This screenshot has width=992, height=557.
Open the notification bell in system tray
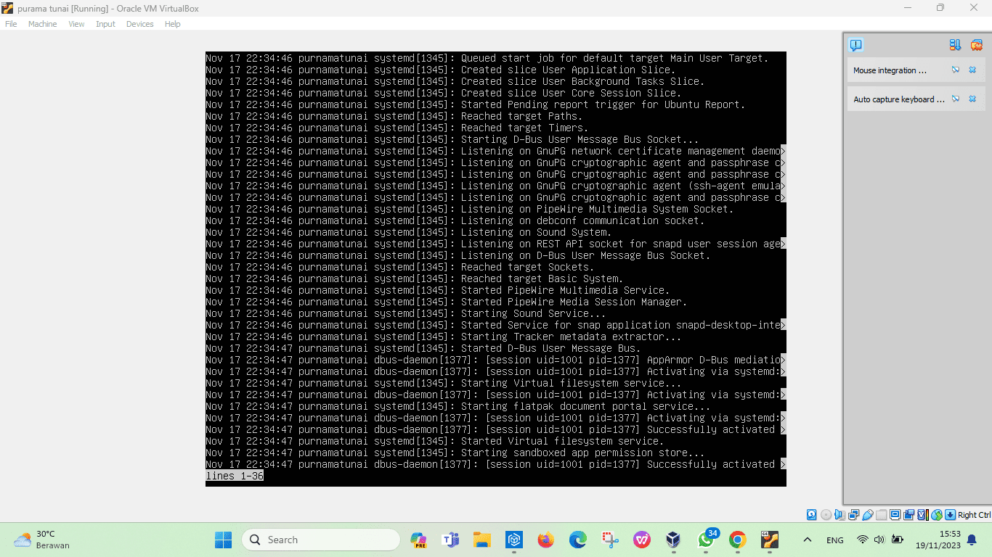972,540
